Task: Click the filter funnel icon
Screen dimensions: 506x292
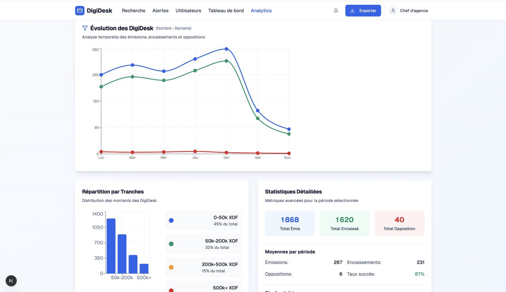Action: tap(85, 28)
